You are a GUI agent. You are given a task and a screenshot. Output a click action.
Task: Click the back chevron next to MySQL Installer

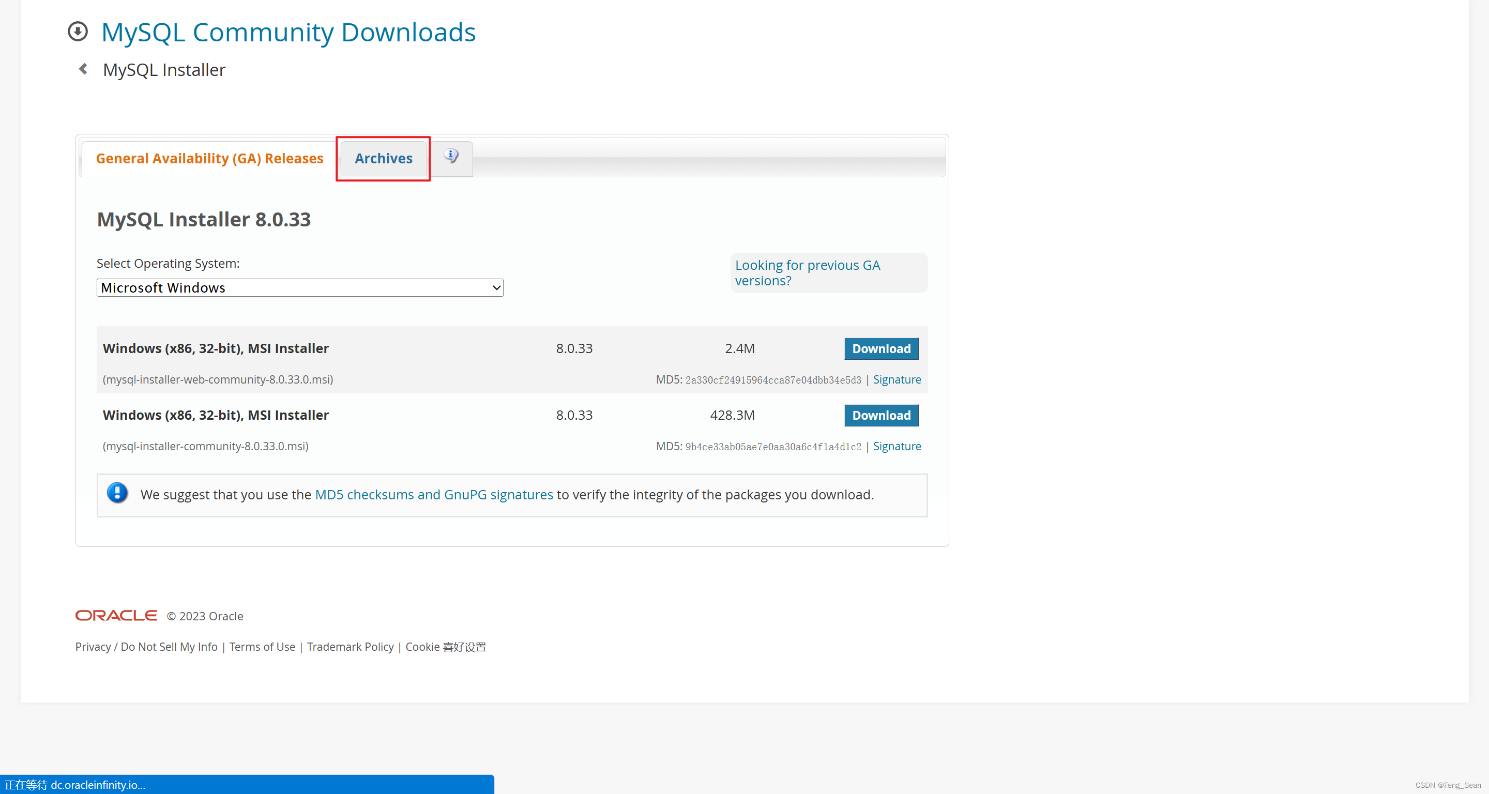click(x=83, y=69)
